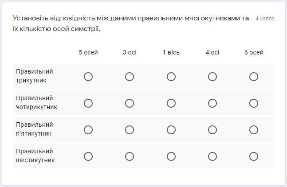This screenshot has height=187, width=287.
Task: Choose 5 осей for Правильний чотирикутник
Action: pos(88,103)
